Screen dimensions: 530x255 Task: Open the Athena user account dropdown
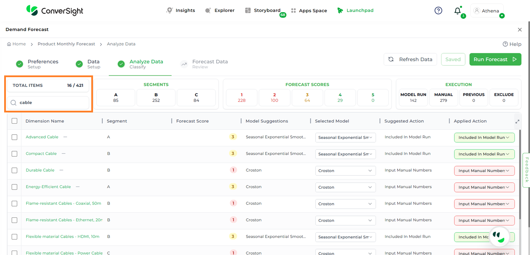pyautogui.click(x=487, y=11)
